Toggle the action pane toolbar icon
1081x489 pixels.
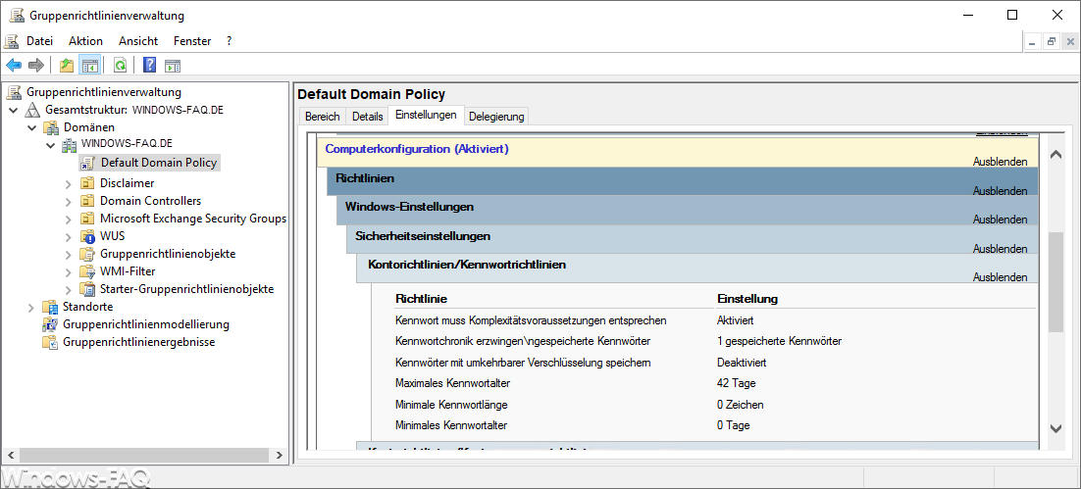point(173,66)
